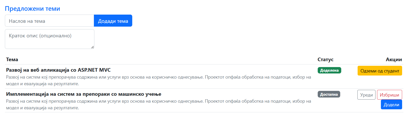This screenshot has height=118, width=408.
Task: Click the description under the ASP.NET MVC topic
Action: [x=158, y=80]
